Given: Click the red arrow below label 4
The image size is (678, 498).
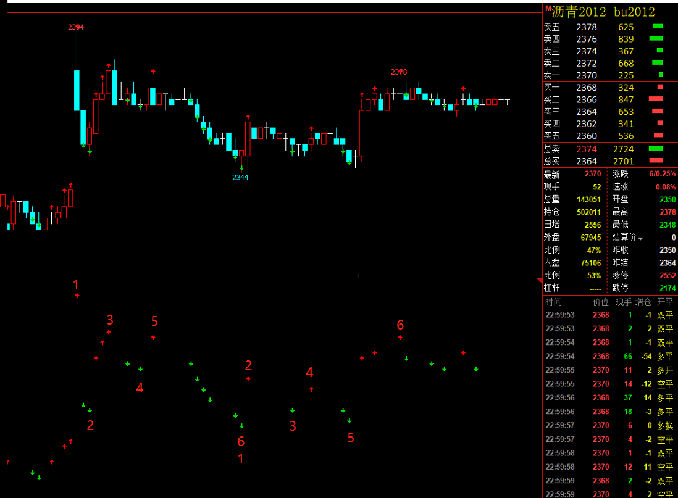Looking at the screenshot, I should tap(311, 389).
